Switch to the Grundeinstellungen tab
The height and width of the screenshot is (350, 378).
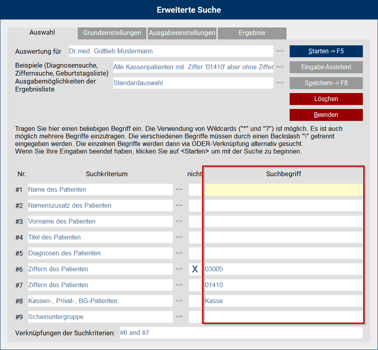click(x=112, y=33)
